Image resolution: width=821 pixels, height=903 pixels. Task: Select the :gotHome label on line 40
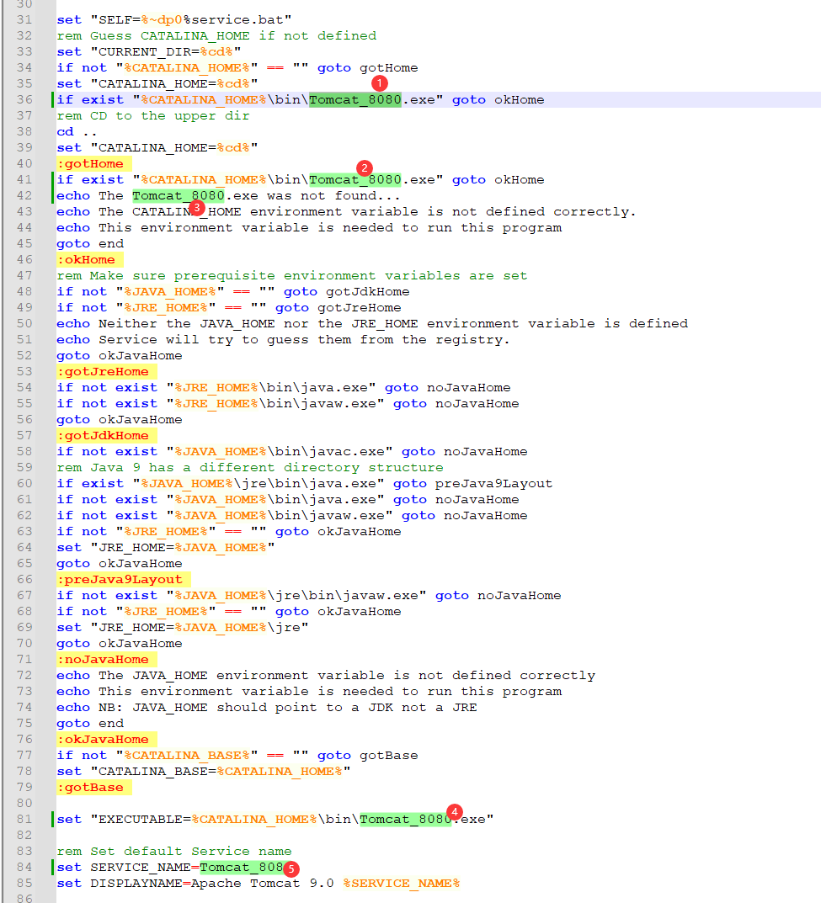pos(90,163)
